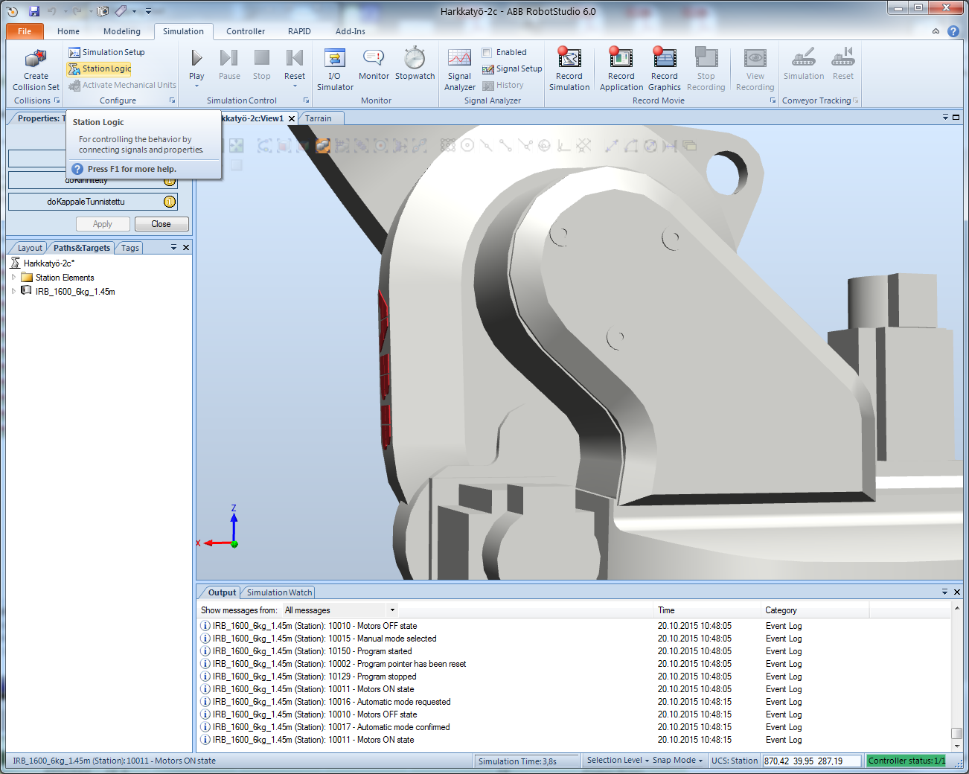Switch to the Add-Ins ribbon tab

(x=350, y=31)
